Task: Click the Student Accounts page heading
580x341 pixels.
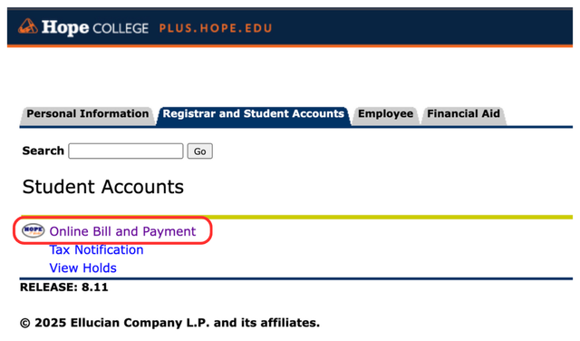Action: click(x=102, y=187)
